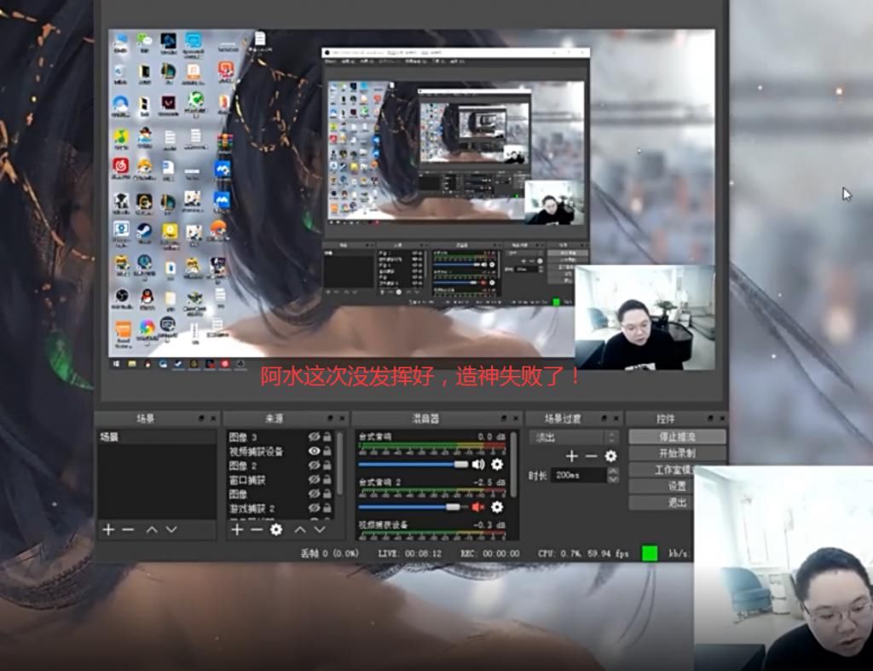Float the 控件 dock with its undock icon
Screen dimensions: 873x671
click(710, 418)
